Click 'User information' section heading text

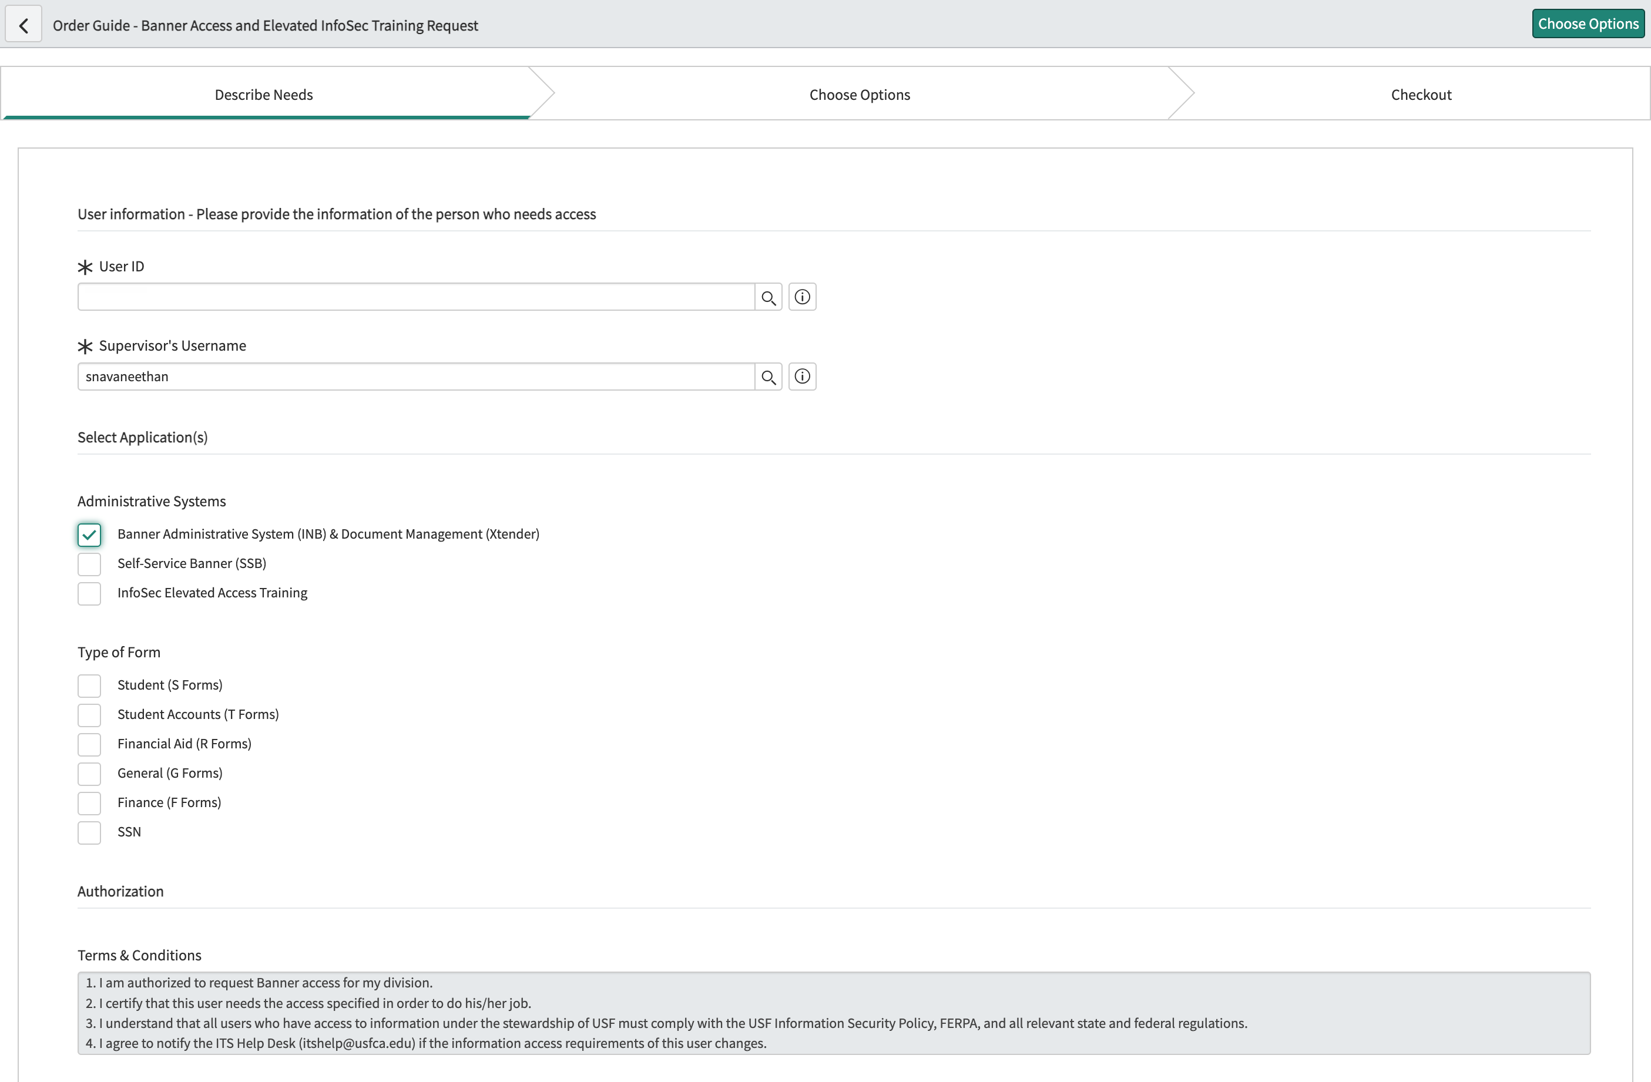point(337,214)
